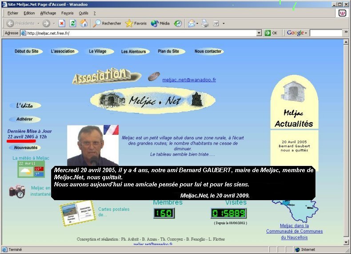Screen dimensions: 351x254
Task: Open the Affichage menu
Action: tap(48, 13)
